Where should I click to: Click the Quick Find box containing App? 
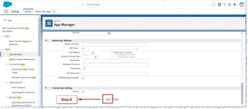coord(19,20)
